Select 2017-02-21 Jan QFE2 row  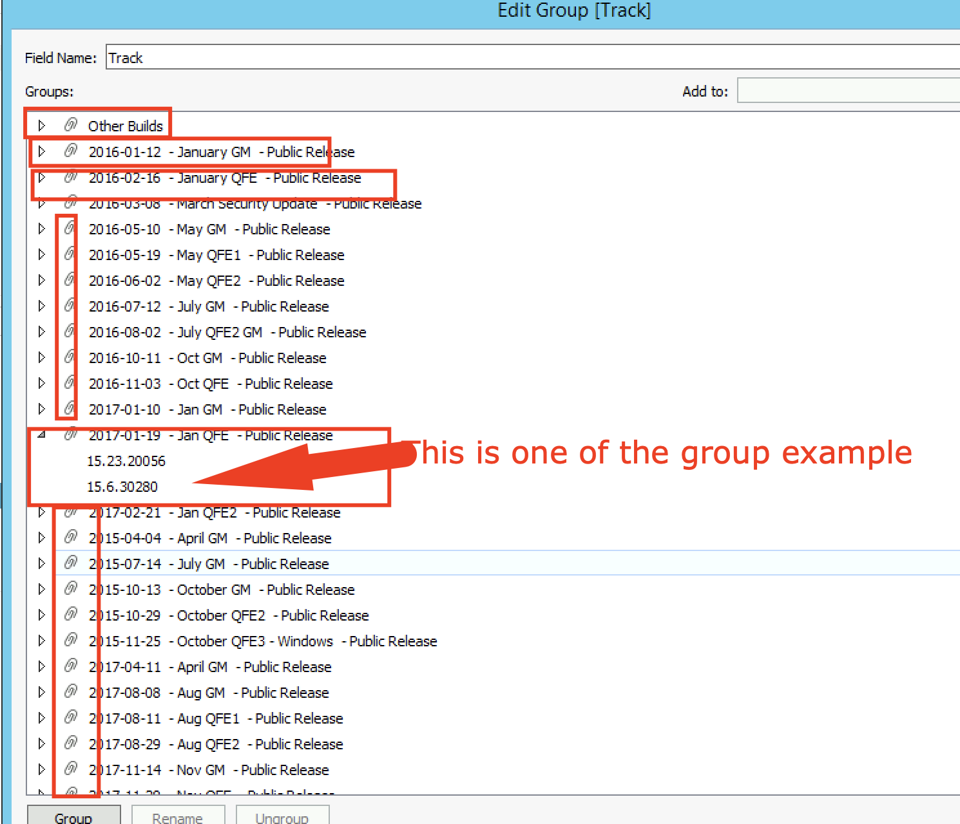point(215,512)
